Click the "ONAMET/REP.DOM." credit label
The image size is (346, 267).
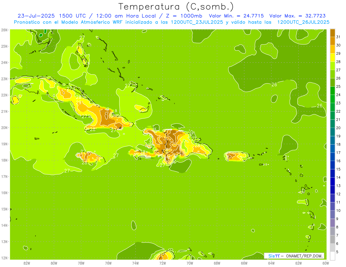click(x=304, y=256)
